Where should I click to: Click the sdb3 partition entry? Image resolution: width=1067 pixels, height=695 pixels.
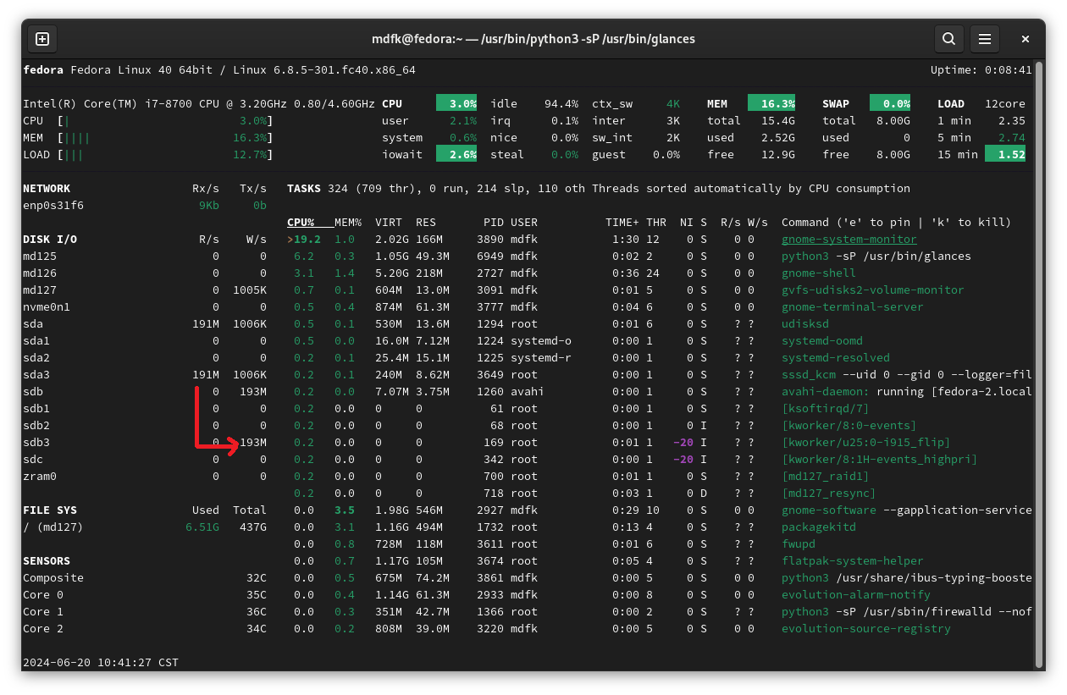(x=36, y=443)
